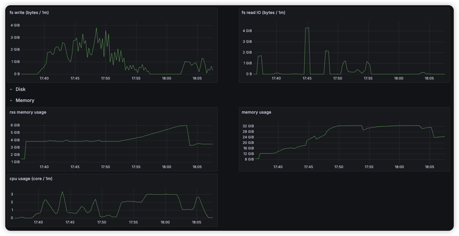Open the memory usage panel title menu
The image size is (459, 236).
tap(256, 112)
